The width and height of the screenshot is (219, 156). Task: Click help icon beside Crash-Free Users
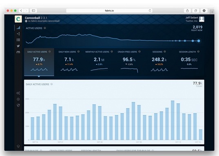139,52
